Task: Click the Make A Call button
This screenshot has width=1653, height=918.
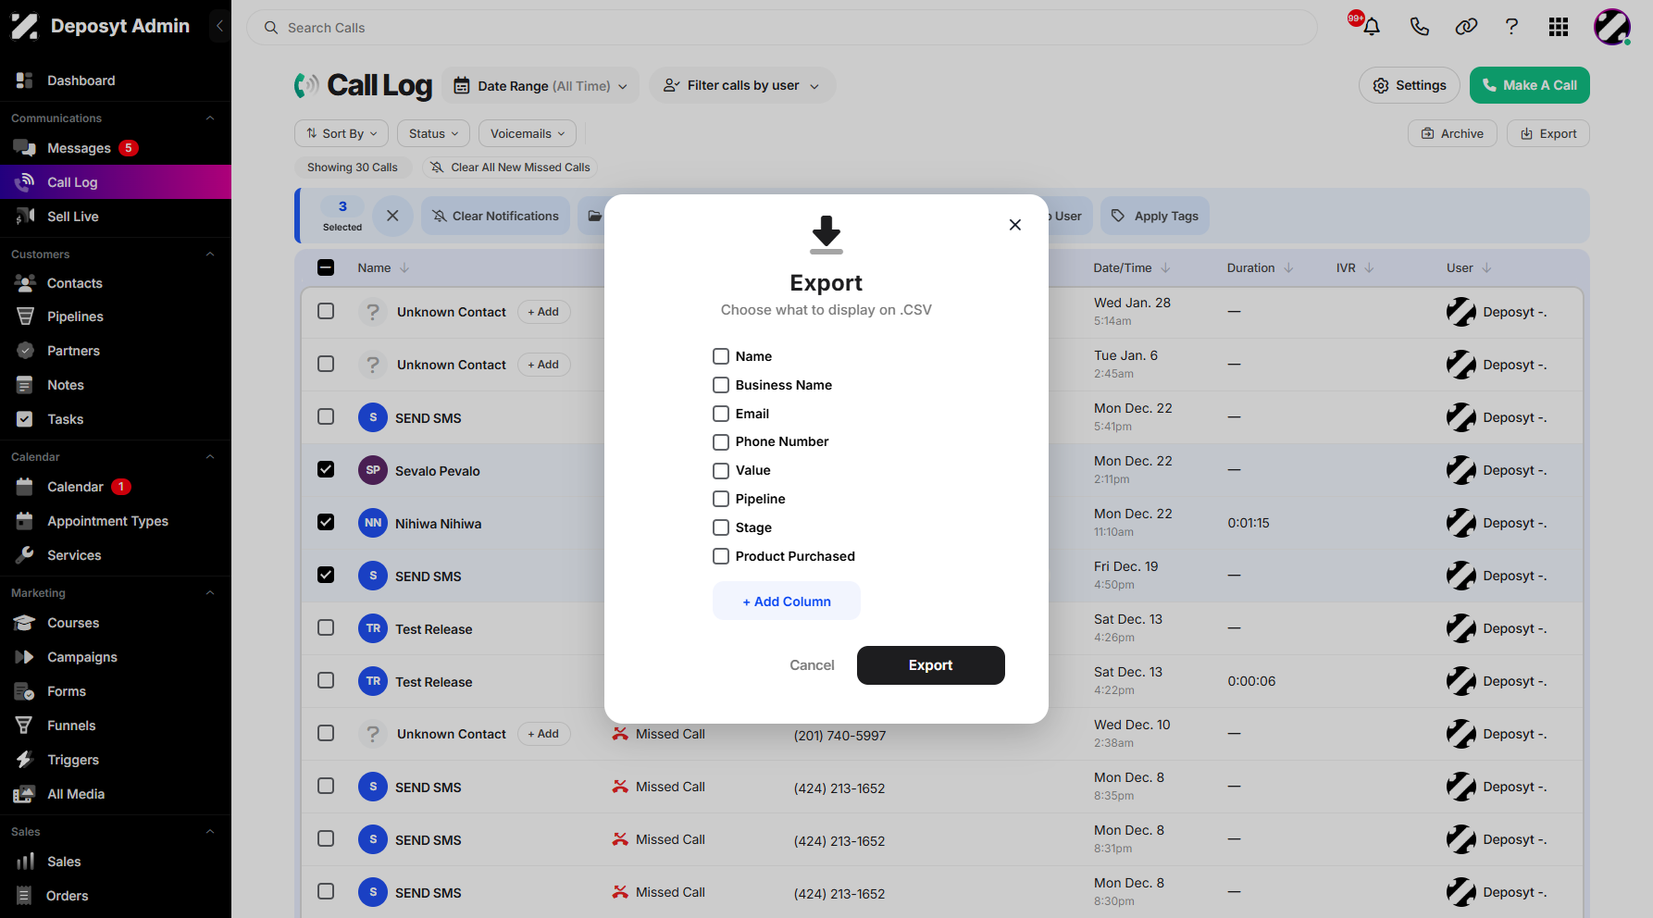Action: click(x=1530, y=85)
